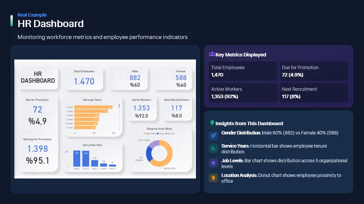Click the Location Analysis pin icon
The image size is (364, 204).
(x=213, y=178)
